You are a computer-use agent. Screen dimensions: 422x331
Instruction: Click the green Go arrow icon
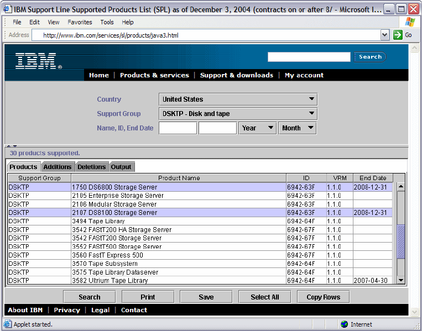coord(398,35)
